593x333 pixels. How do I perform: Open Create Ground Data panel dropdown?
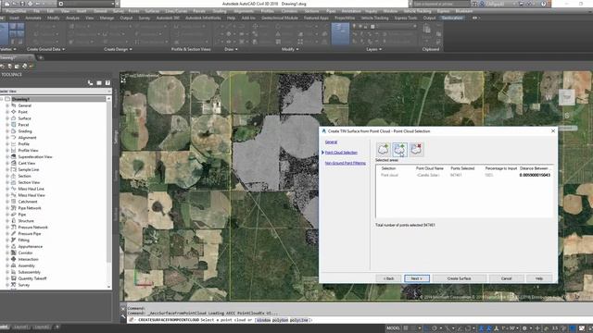coord(45,49)
